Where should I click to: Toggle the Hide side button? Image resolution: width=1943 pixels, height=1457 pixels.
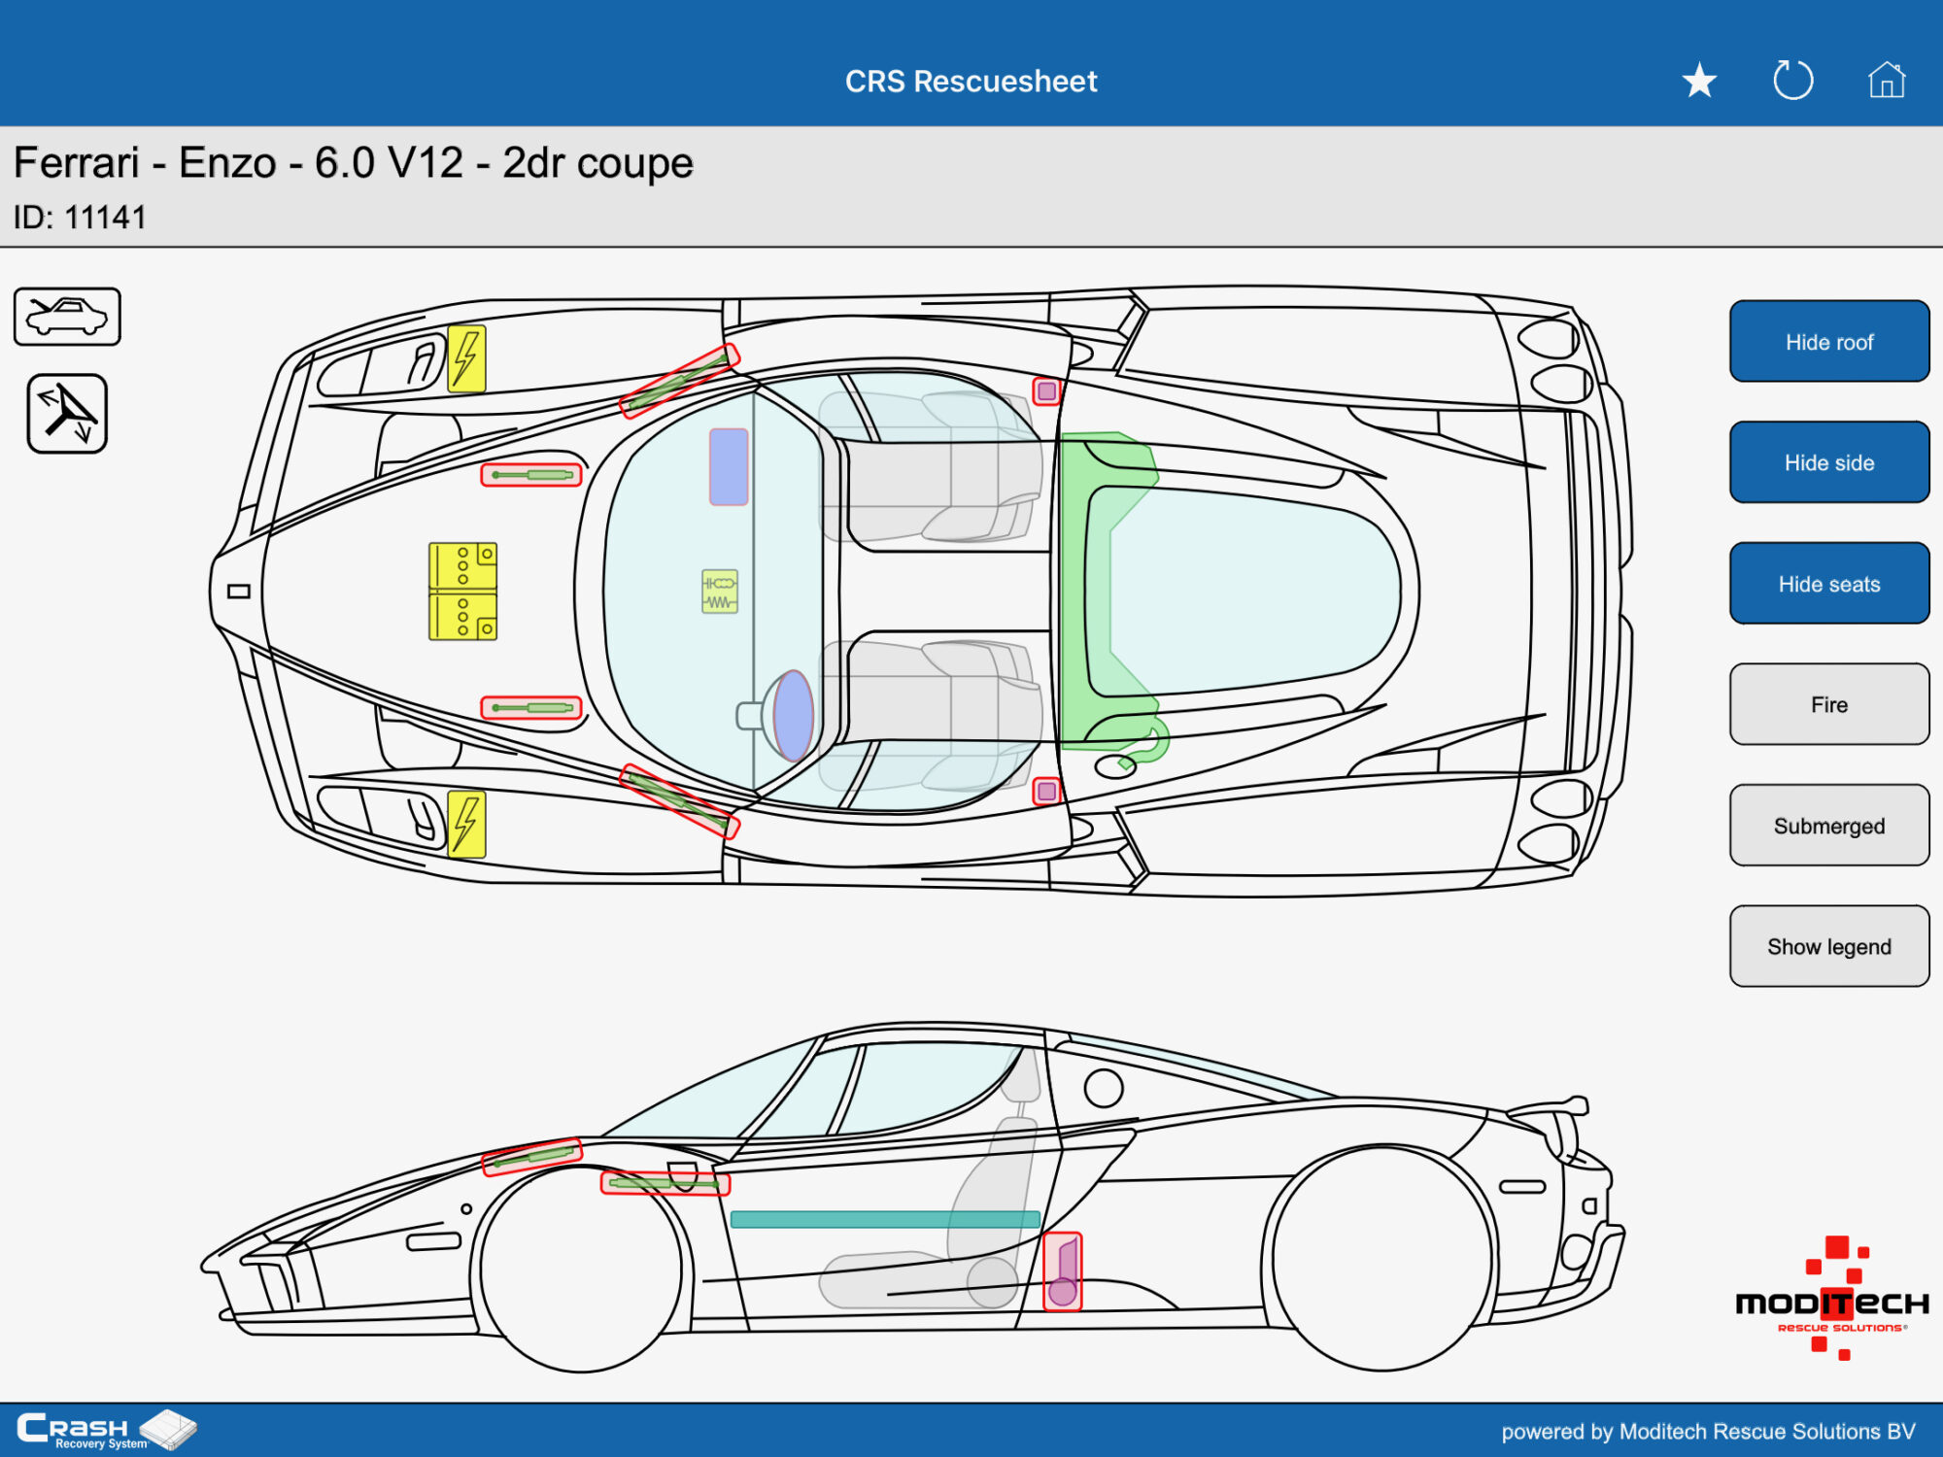point(1828,462)
